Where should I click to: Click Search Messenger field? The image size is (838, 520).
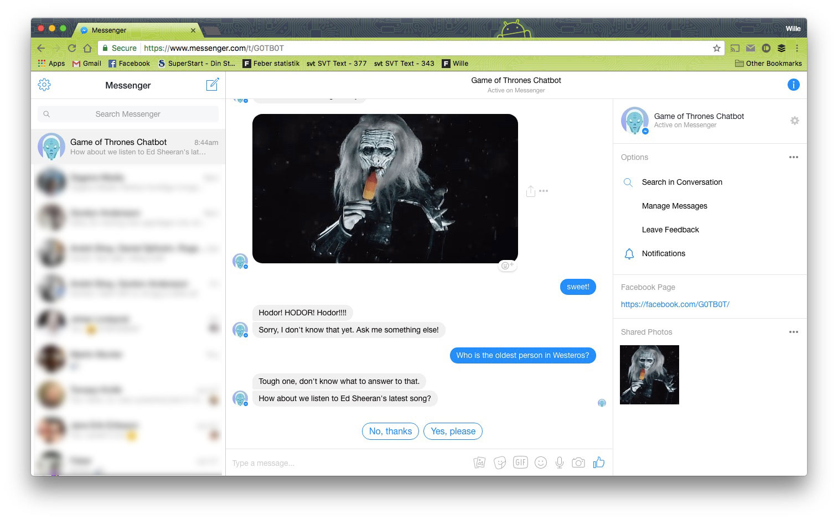128,114
